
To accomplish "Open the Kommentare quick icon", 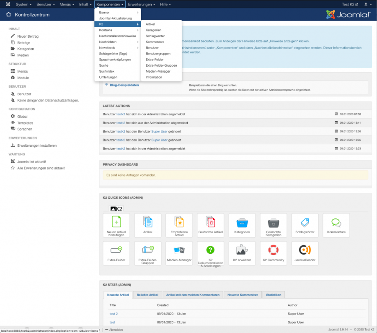I will [336, 225].
